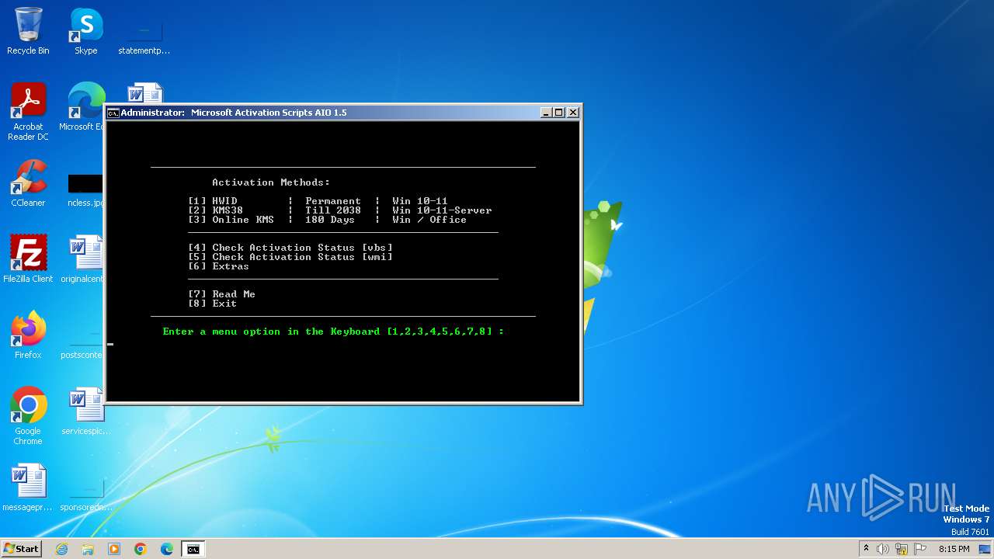Click the '[7] Read Me' line
The image size is (994, 559).
(222, 294)
